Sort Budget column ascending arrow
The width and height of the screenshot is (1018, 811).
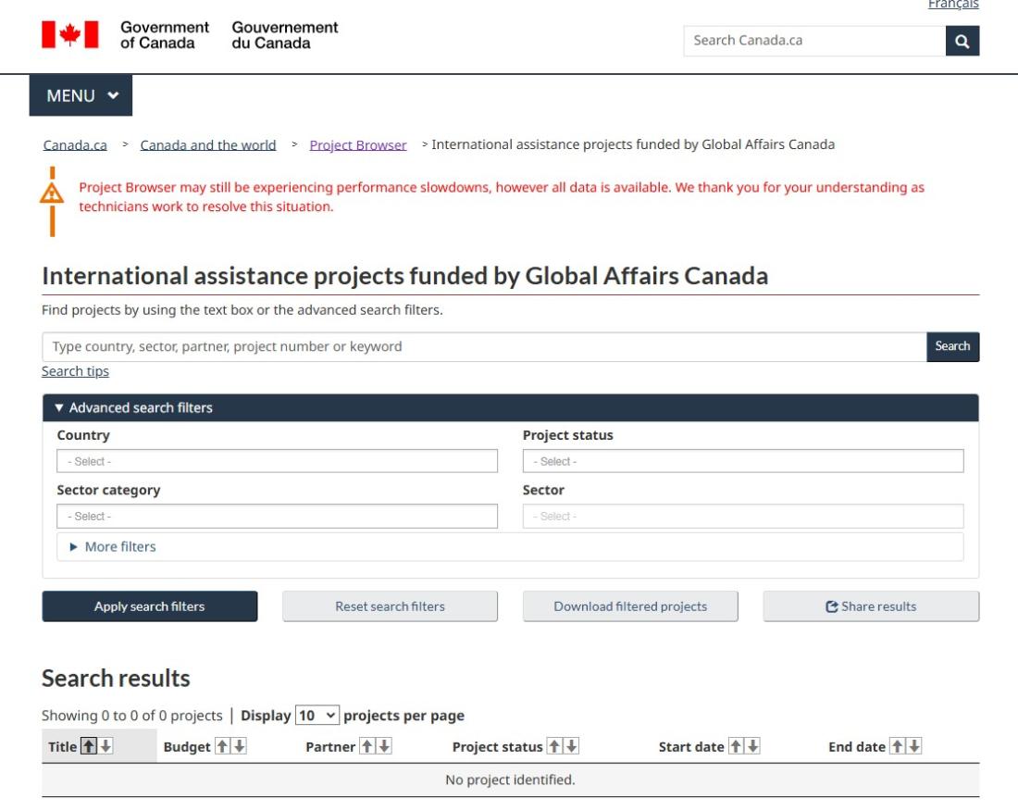(x=222, y=746)
